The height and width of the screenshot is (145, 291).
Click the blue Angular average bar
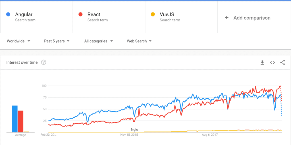pyautogui.click(x=14, y=119)
